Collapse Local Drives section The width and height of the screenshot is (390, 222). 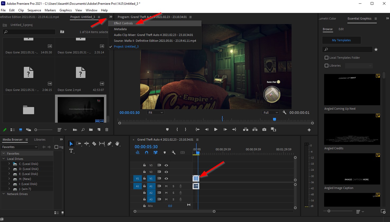(x=4, y=159)
